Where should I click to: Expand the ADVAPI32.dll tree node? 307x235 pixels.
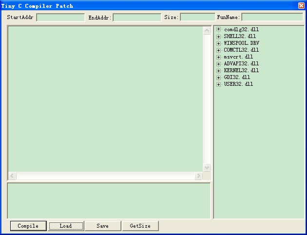(218, 64)
